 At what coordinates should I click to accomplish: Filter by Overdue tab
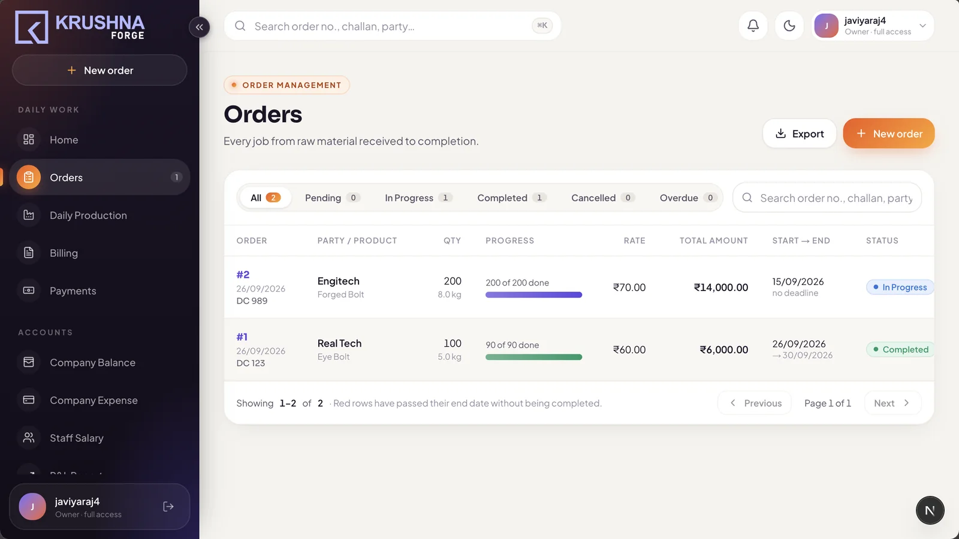coord(688,198)
